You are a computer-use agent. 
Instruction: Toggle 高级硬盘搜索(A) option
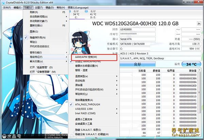tap(94, 100)
